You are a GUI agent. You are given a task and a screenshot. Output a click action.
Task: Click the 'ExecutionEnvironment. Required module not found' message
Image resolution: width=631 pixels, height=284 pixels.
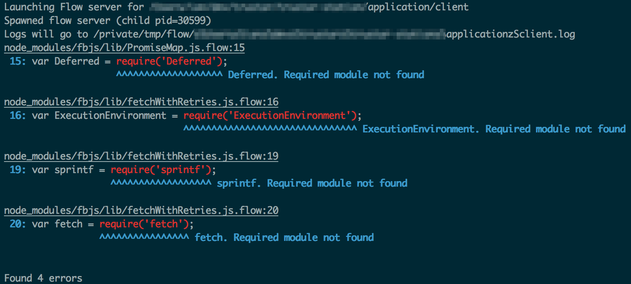pos(494,129)
